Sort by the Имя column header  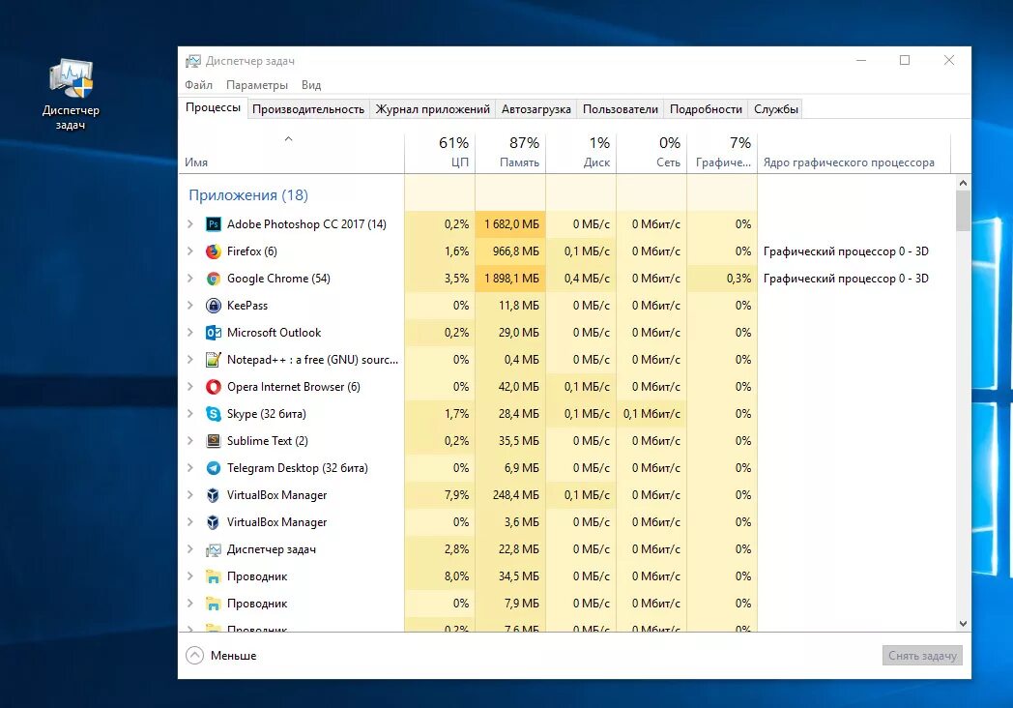coord(291,153)
